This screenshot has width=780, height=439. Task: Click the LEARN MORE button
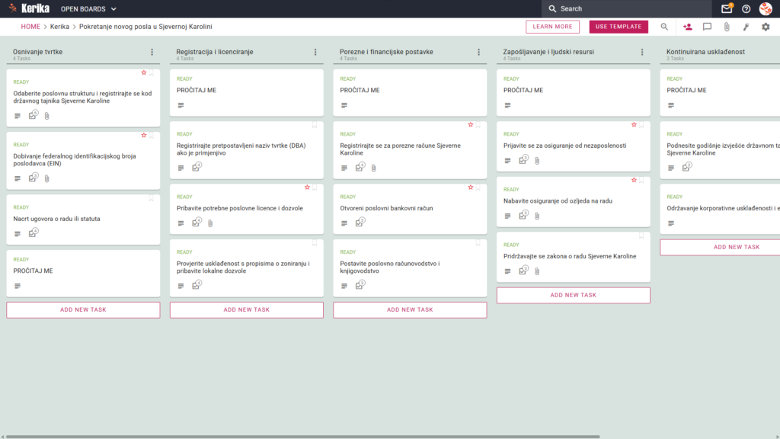553,27
